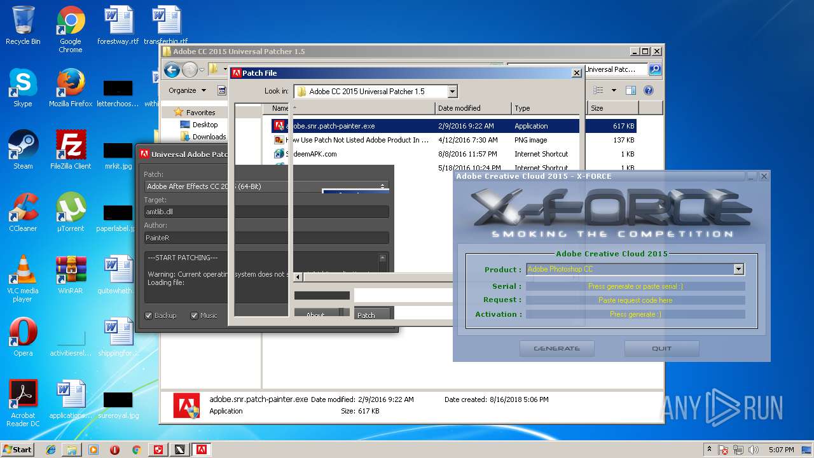Image resolution: width=814 pixels, height=458 pixels.
Task: Click the Internet Explorer taskbar icon
Action: [51, 450]
